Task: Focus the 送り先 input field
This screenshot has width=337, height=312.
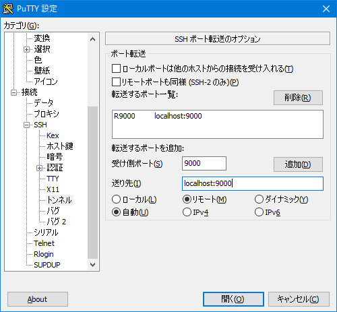Action: pos(253,183)
